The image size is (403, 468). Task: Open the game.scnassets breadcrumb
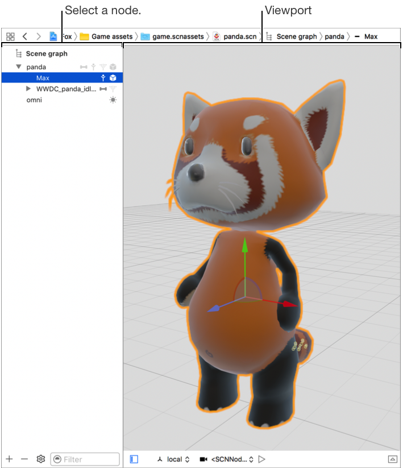(x=172, y=36)
